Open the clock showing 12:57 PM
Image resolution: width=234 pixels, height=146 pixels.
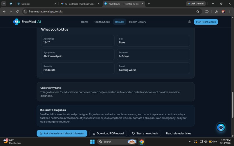point(226,142)
